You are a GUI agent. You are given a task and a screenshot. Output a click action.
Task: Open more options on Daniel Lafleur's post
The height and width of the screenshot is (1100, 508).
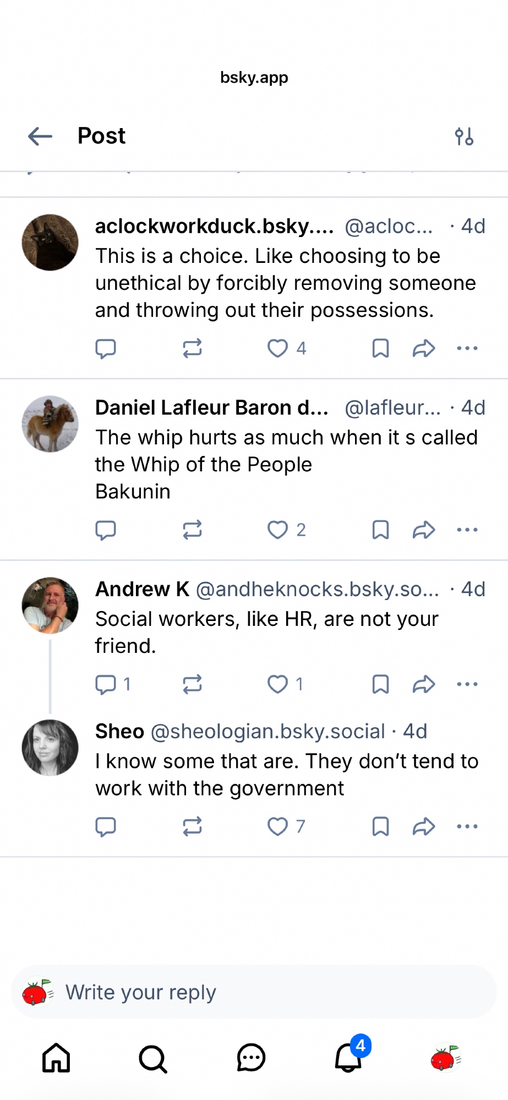coord(467,530)
